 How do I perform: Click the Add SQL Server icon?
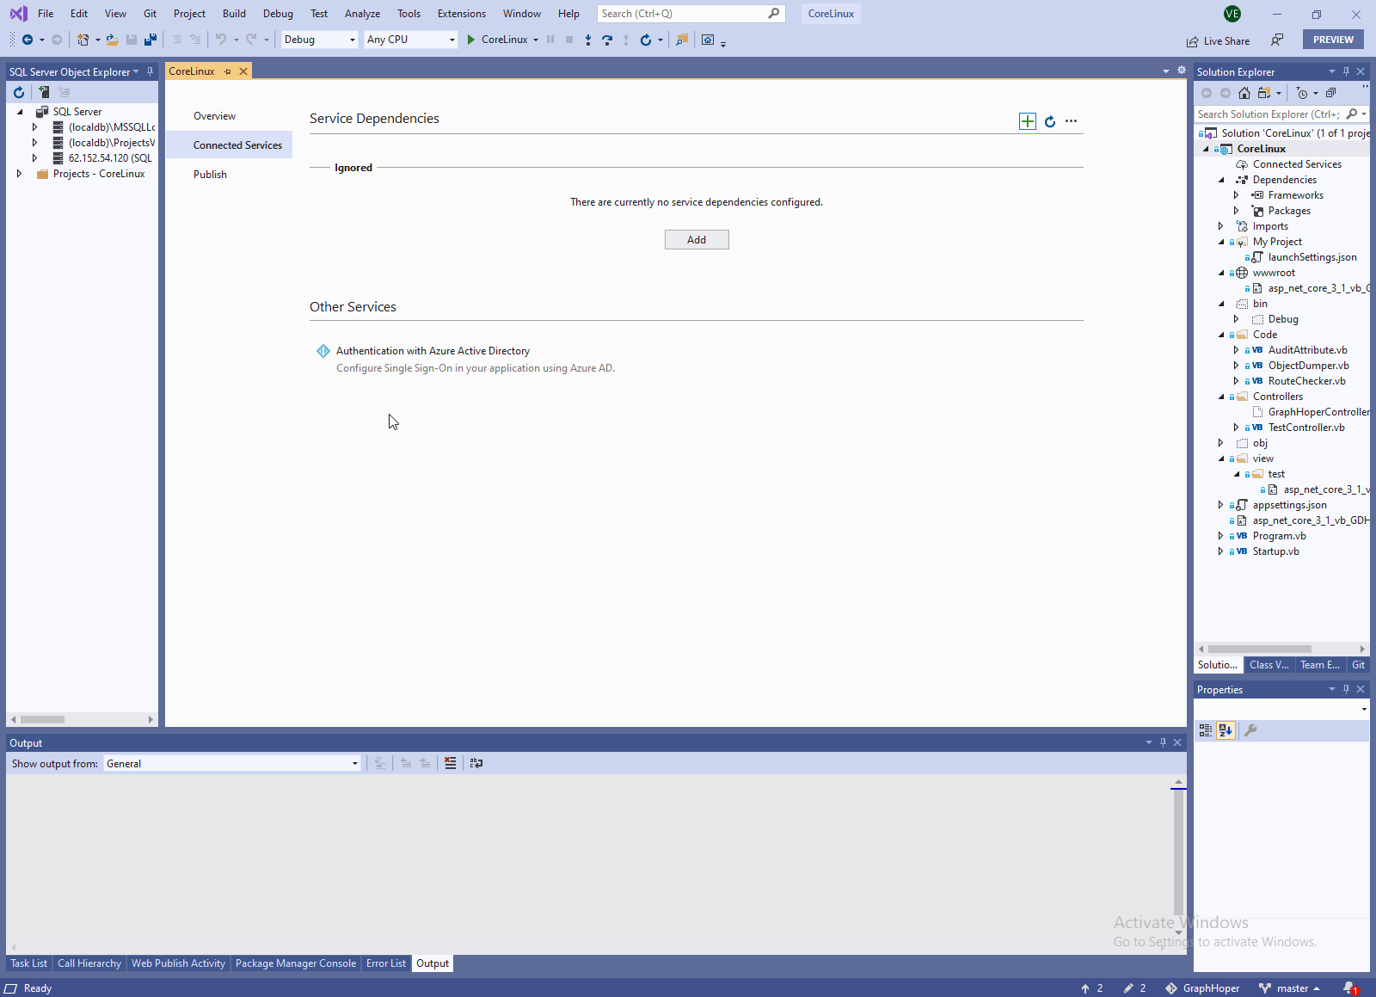point(43,92)
